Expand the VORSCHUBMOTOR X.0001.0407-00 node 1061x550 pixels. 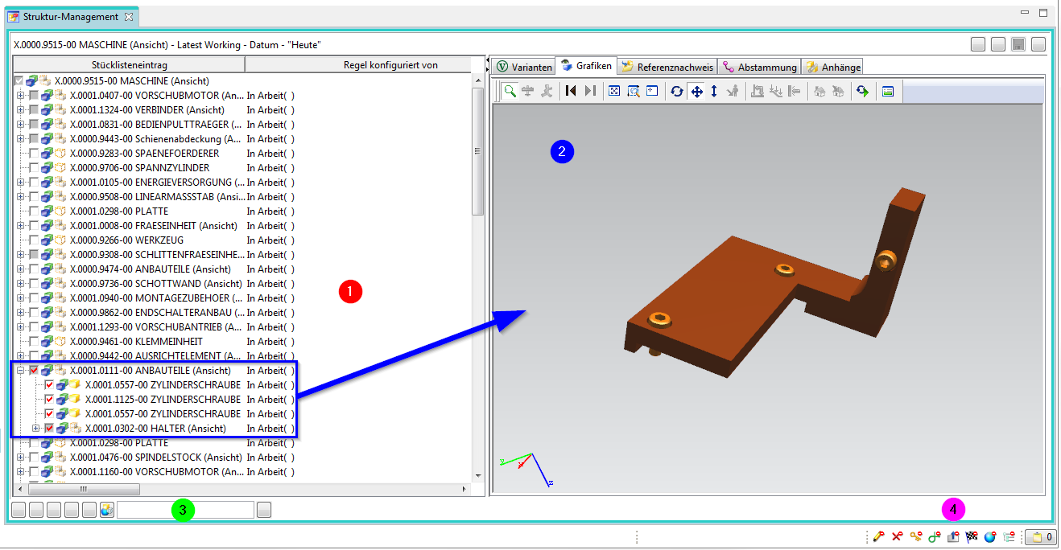pyautogui.click(x=20, y=96)
